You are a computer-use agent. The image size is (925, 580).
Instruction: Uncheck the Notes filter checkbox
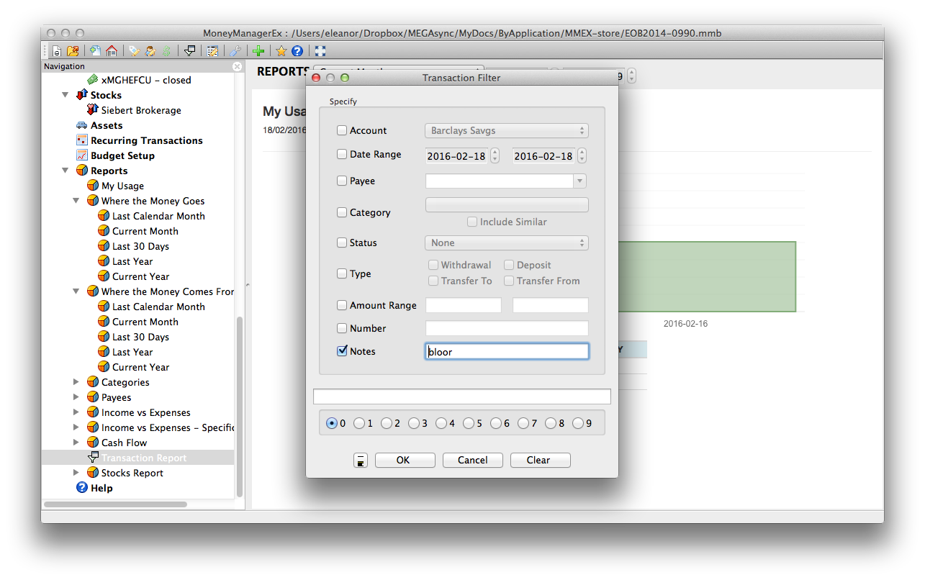[342, 351]
